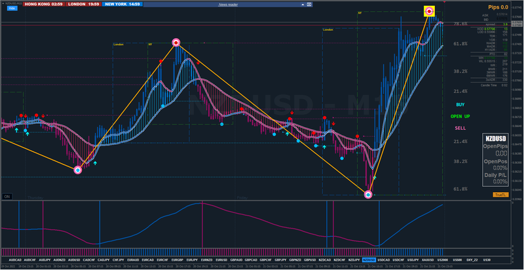Switch chart to EURCAD symbol
Screen dimensions: 524x270
[x=148, y=260]
